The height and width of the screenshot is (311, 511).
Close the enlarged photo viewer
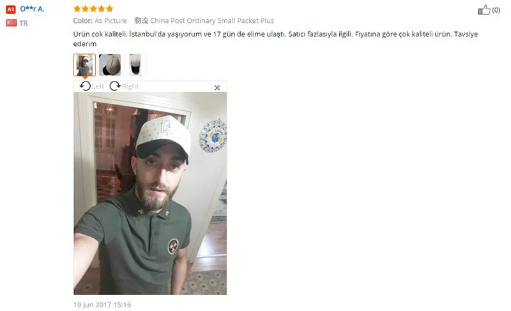(217, 88)
